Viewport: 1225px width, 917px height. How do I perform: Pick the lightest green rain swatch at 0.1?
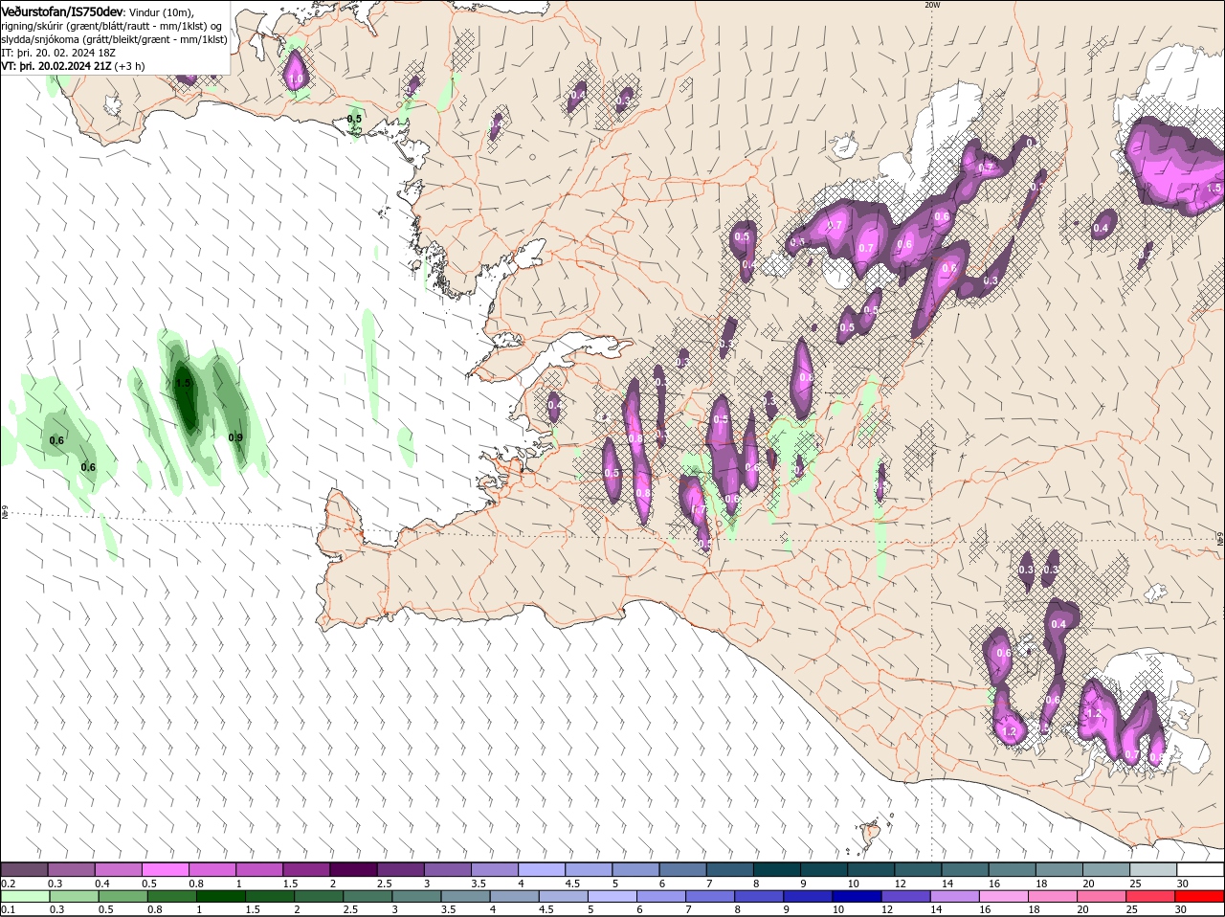pyautogui.click(x=24, y=896)
